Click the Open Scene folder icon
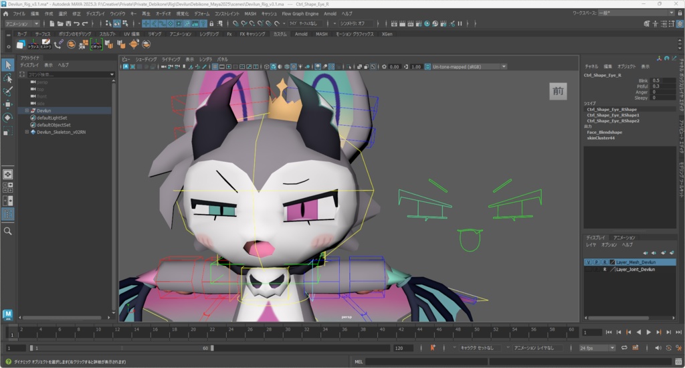Image resolution: width=685 pixels, height=368 pixels. click(60, 23)
